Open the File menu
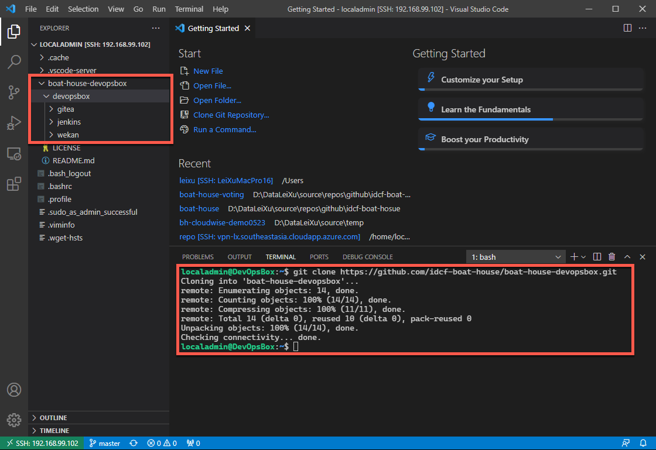The height and width of the screenshot is (450, 656). (31, 9)
